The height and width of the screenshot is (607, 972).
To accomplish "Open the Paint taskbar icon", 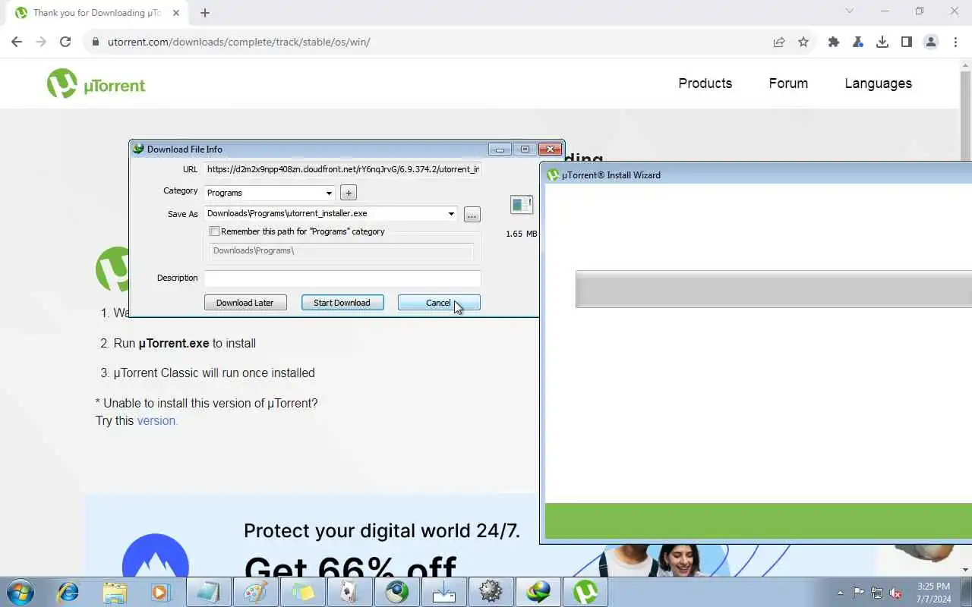I will [x=255, y=592].
